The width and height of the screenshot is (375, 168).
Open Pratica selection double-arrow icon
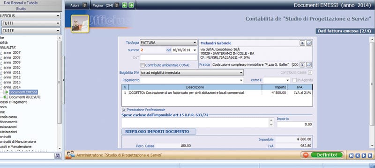(302, 64)
